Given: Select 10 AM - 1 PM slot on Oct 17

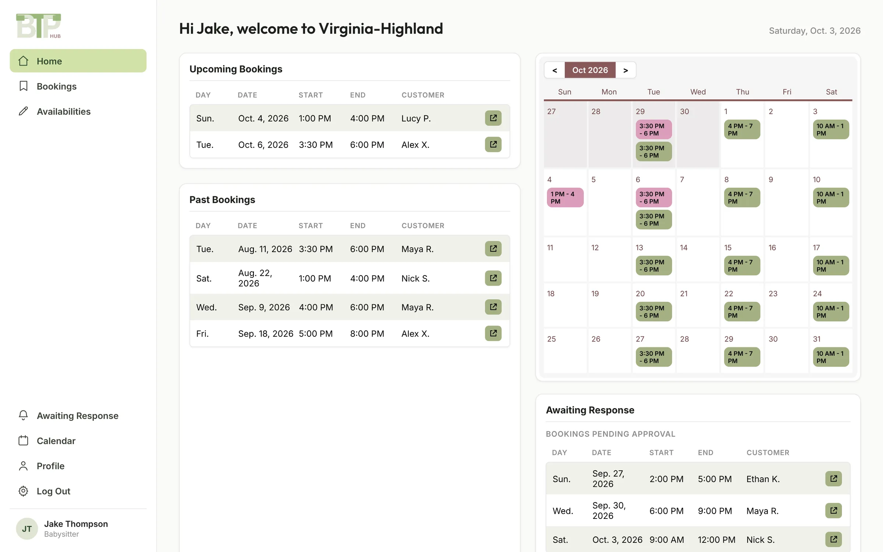Looking at the screenshot, I should click(831, 266).
